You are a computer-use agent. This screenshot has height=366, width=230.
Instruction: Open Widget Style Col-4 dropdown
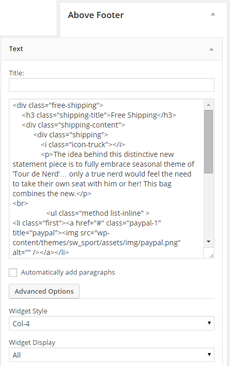pyautogui.click(x=112, y=323)
